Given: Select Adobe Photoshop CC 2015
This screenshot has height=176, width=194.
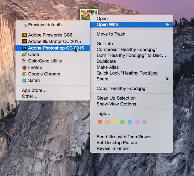Looking at the screenshot, I should (x=53, y=48).
